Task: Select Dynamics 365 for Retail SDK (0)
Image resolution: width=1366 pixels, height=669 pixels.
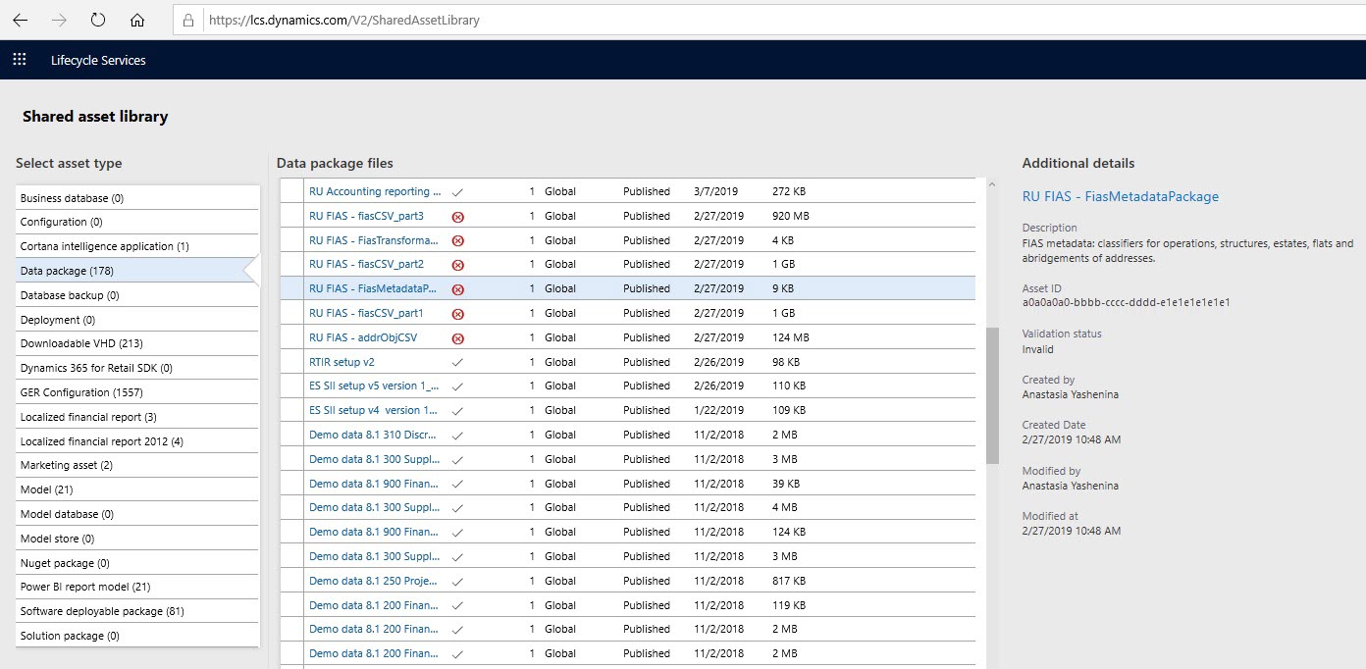Action: point(137,368)
